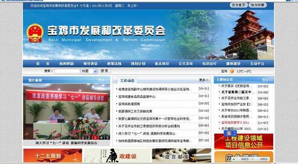This screenshot has width=298, height=164.
Task: Click the 设为首页 button
Action: coord(238,5)
